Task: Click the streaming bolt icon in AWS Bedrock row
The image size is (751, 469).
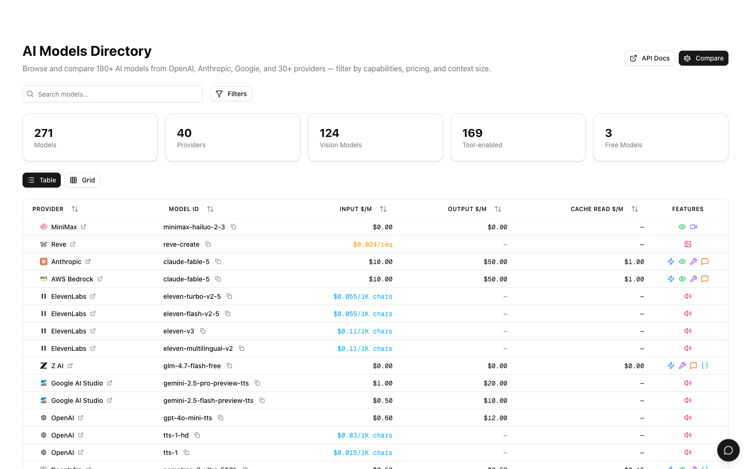Action: click(671, 279)
